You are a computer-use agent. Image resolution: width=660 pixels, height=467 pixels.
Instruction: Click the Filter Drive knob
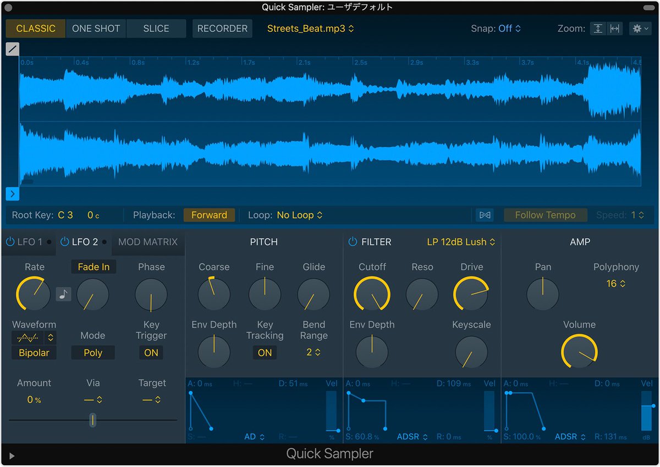[x=471, y=294]
